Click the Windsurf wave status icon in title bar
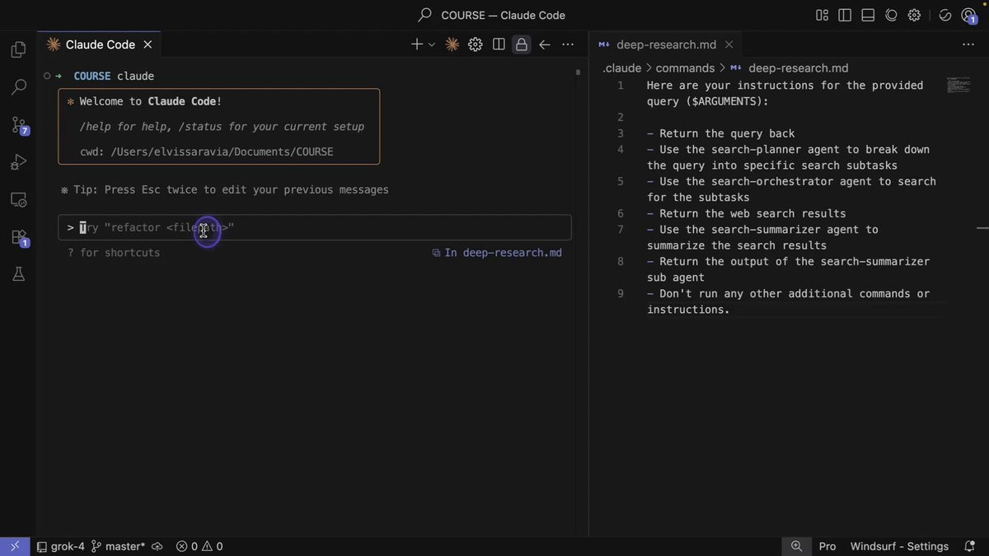The image size is (989, 556). pos(945,15)
